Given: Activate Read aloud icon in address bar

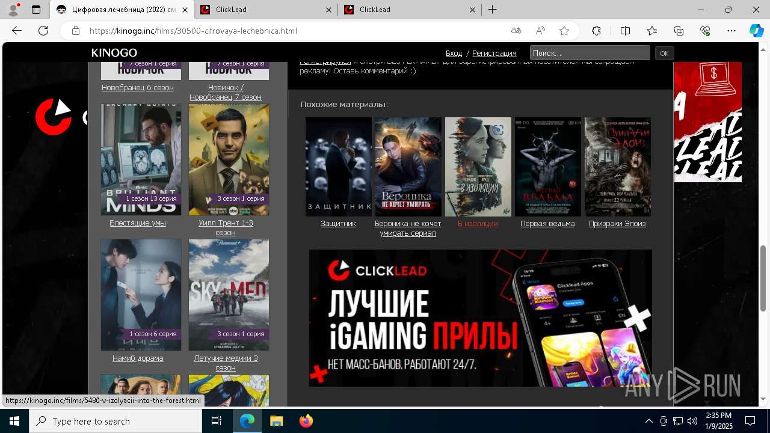Looking at the screenshot, I should 540,31.
